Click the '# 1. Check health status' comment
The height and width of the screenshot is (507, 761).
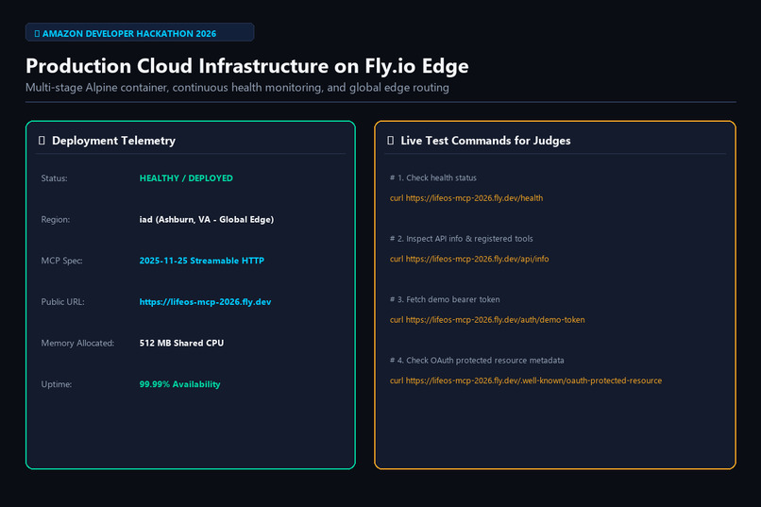click(x=433, y=177)
